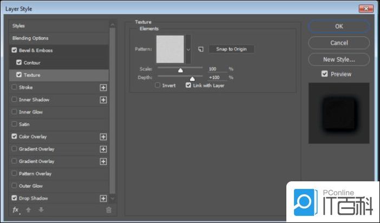
Task: Disable the Color Overlay checkbox
Action: 14,136
